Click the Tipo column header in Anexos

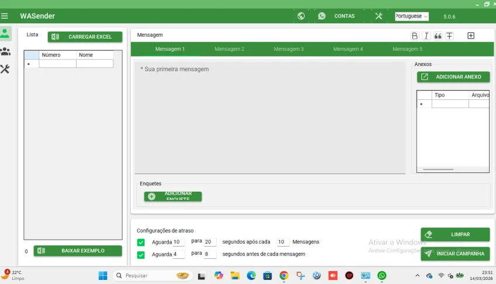450,95
